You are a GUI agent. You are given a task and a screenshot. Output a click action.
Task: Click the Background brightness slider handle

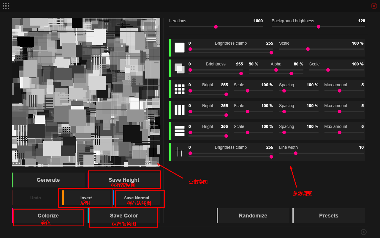click(319, 27)
